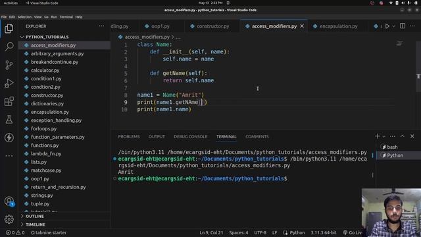Open the Debug Console panel tab
421x237 pixels.
190,136
